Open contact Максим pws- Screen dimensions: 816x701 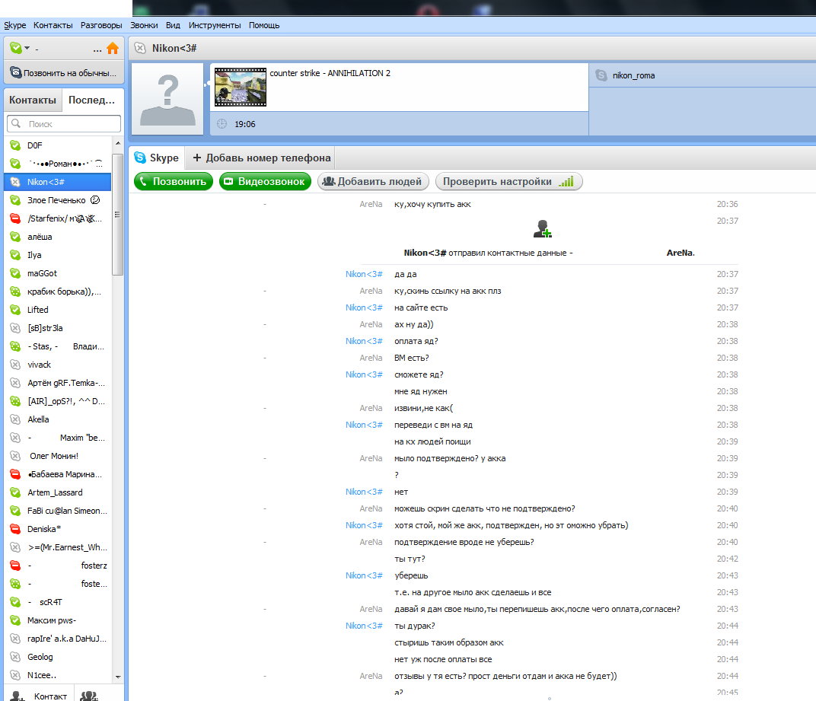pos(57,620)
